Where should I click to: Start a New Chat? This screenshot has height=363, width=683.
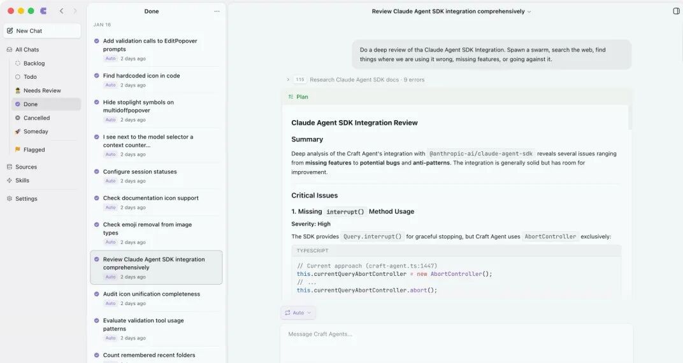coord(42,31)
